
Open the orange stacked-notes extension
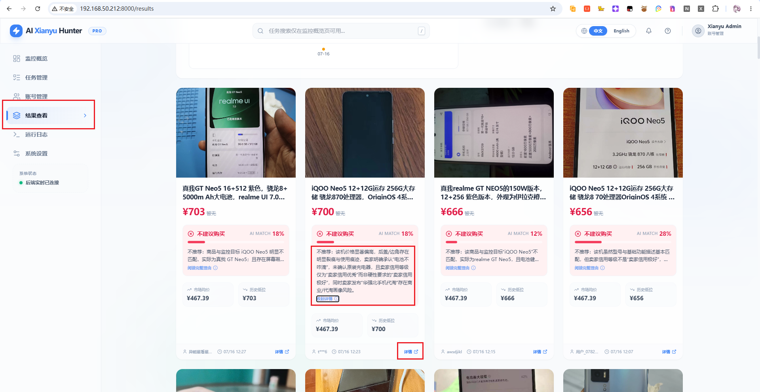pos(573,9)
